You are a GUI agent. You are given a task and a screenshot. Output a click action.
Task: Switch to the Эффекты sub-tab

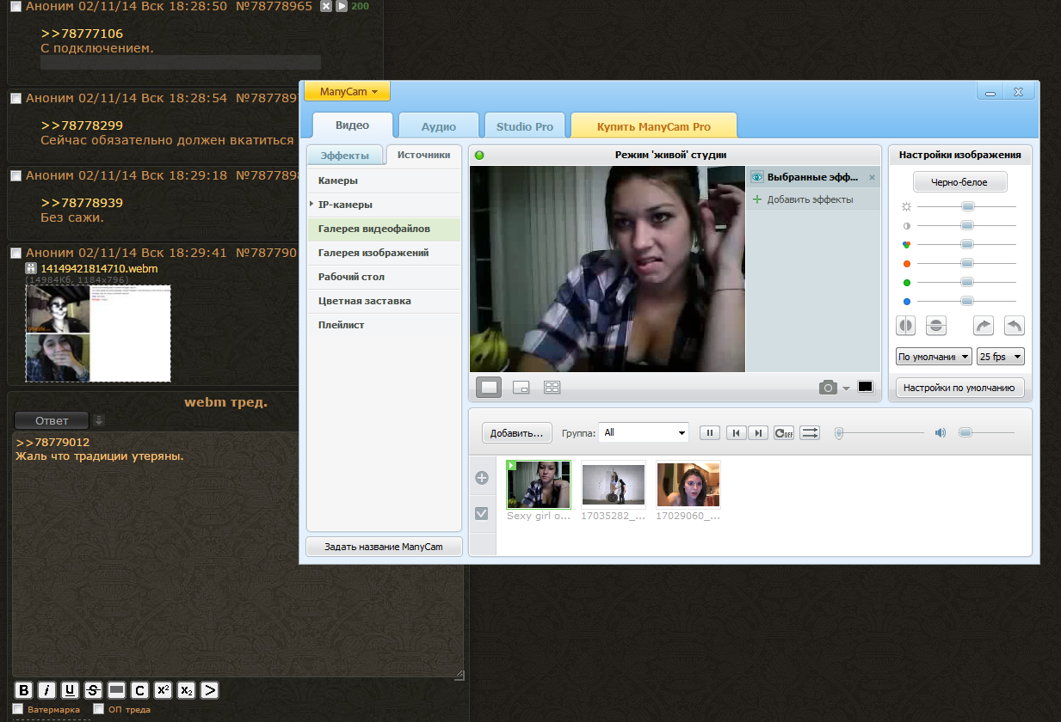345,156
